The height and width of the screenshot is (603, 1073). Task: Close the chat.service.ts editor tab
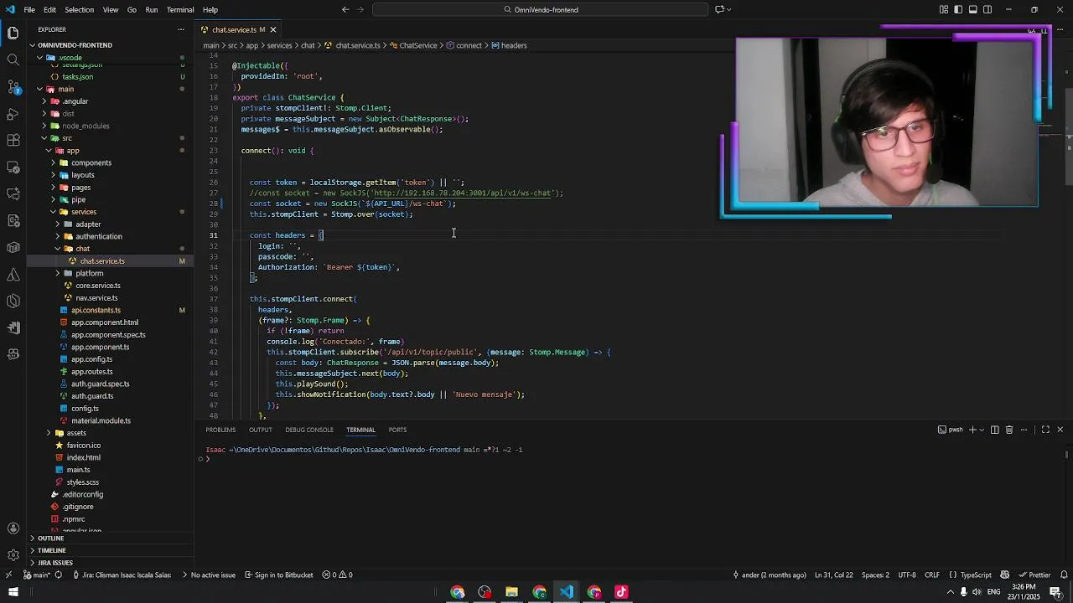(272, 30)
